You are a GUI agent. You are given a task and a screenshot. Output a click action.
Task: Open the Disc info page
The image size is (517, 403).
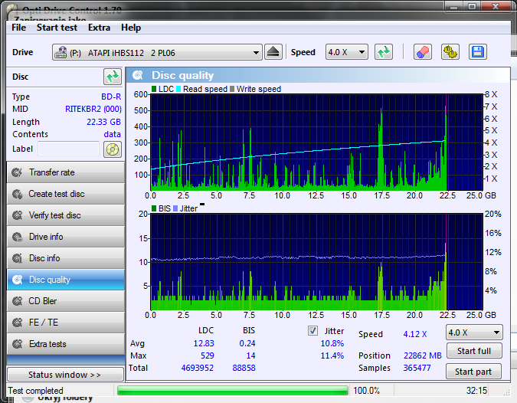pos(66,258)
